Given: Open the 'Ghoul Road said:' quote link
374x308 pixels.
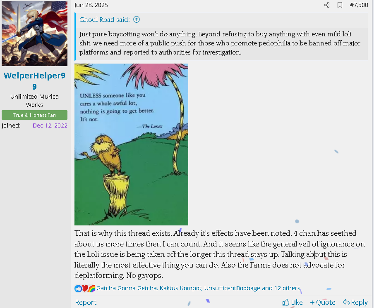Looking at the screenshot, I should [x=105, y=19].
